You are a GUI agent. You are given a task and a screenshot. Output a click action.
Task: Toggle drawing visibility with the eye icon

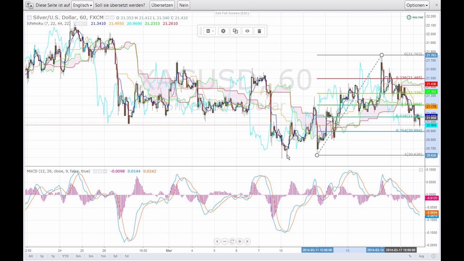(247, 31)
